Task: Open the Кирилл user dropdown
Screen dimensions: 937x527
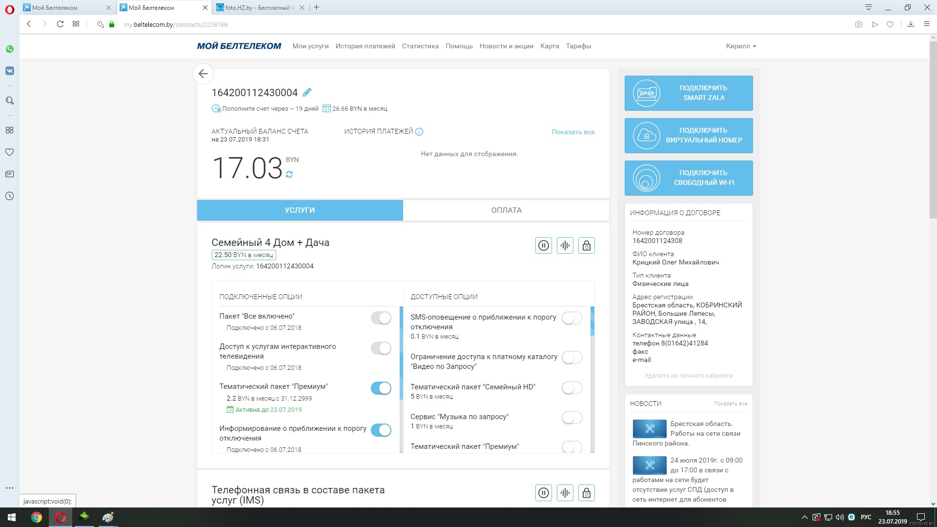Action: click(x=741, y=46)
